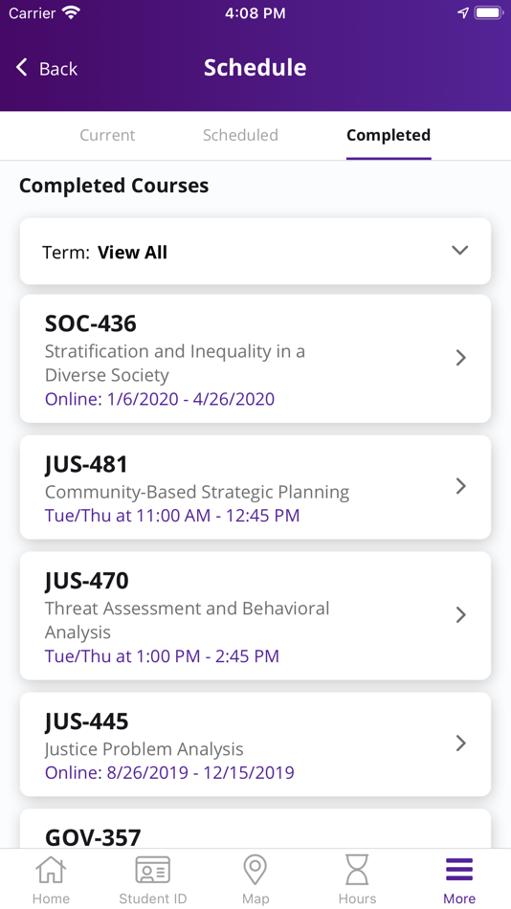Tap the Hours hourglass icon
Screen dimensions: 511x909
tap(357, 870)
